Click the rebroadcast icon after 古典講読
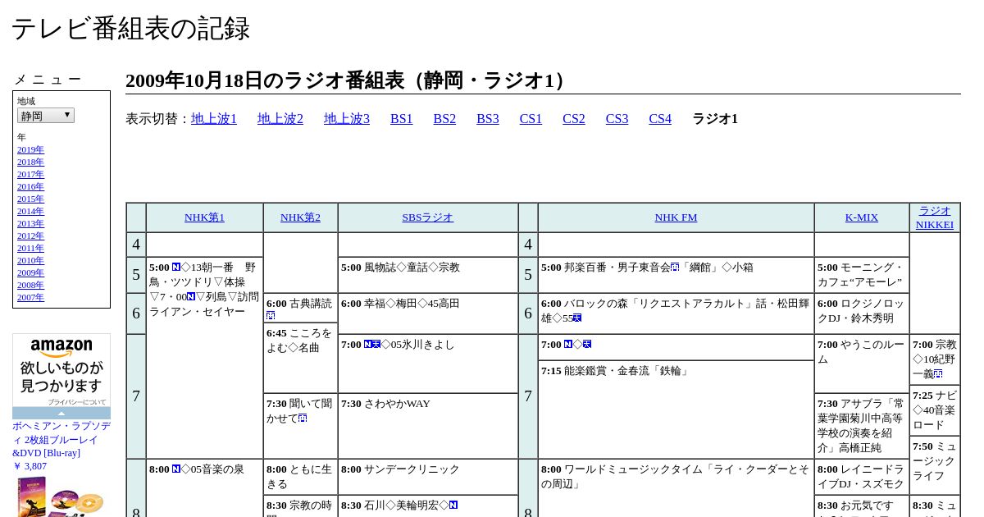Viewport: 984px width, 517px height. coord(271,316)
